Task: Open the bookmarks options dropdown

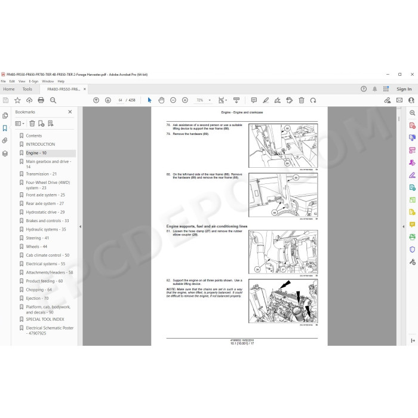Action: coord(20,124)
